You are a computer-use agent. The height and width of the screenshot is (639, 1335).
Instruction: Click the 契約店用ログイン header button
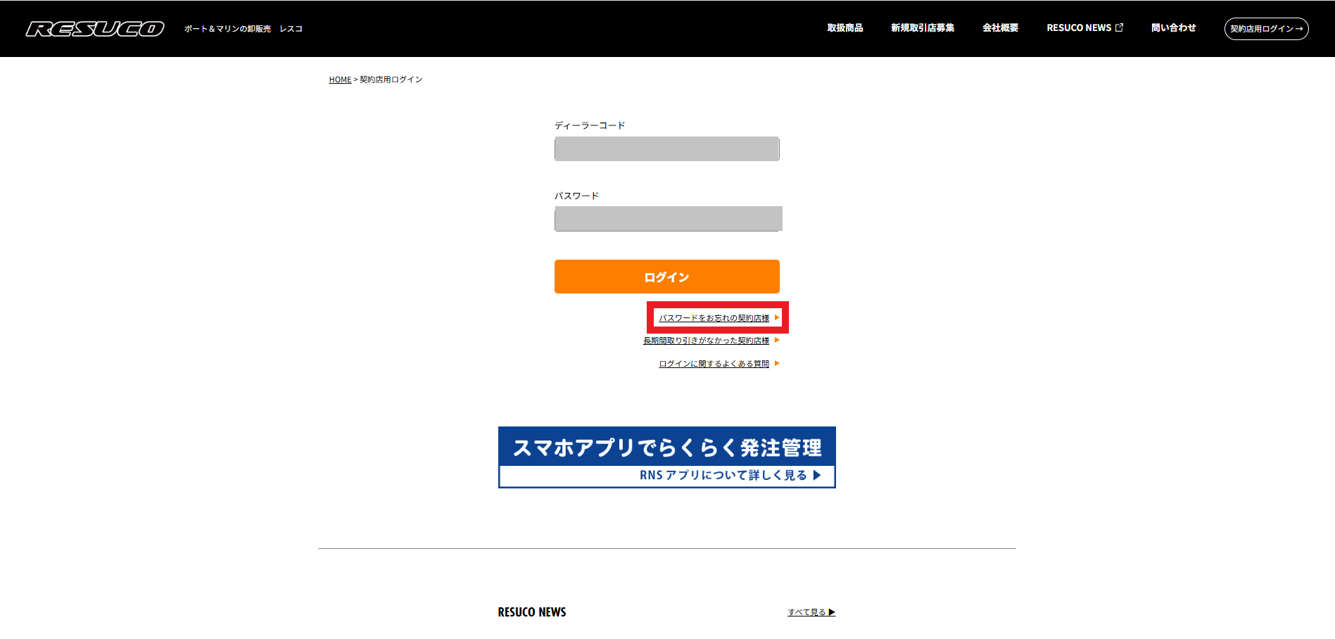[1266, 29]
